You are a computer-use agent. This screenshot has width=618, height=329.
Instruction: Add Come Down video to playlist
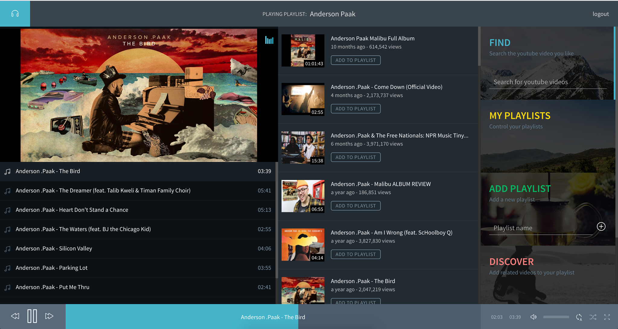(355, 109)
